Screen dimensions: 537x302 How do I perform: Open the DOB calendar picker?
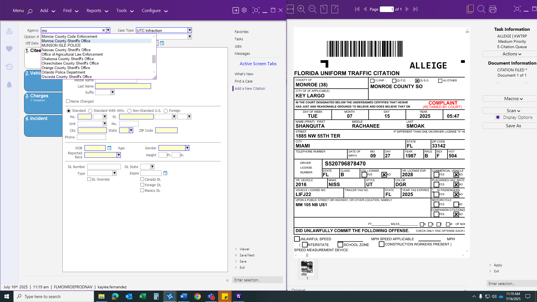click(x=109, y=148)
